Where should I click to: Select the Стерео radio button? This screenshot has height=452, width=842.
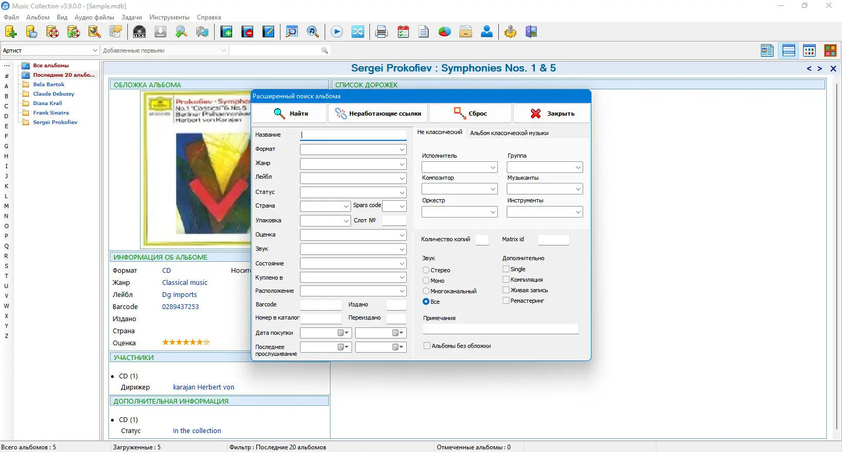pos(426,270)
